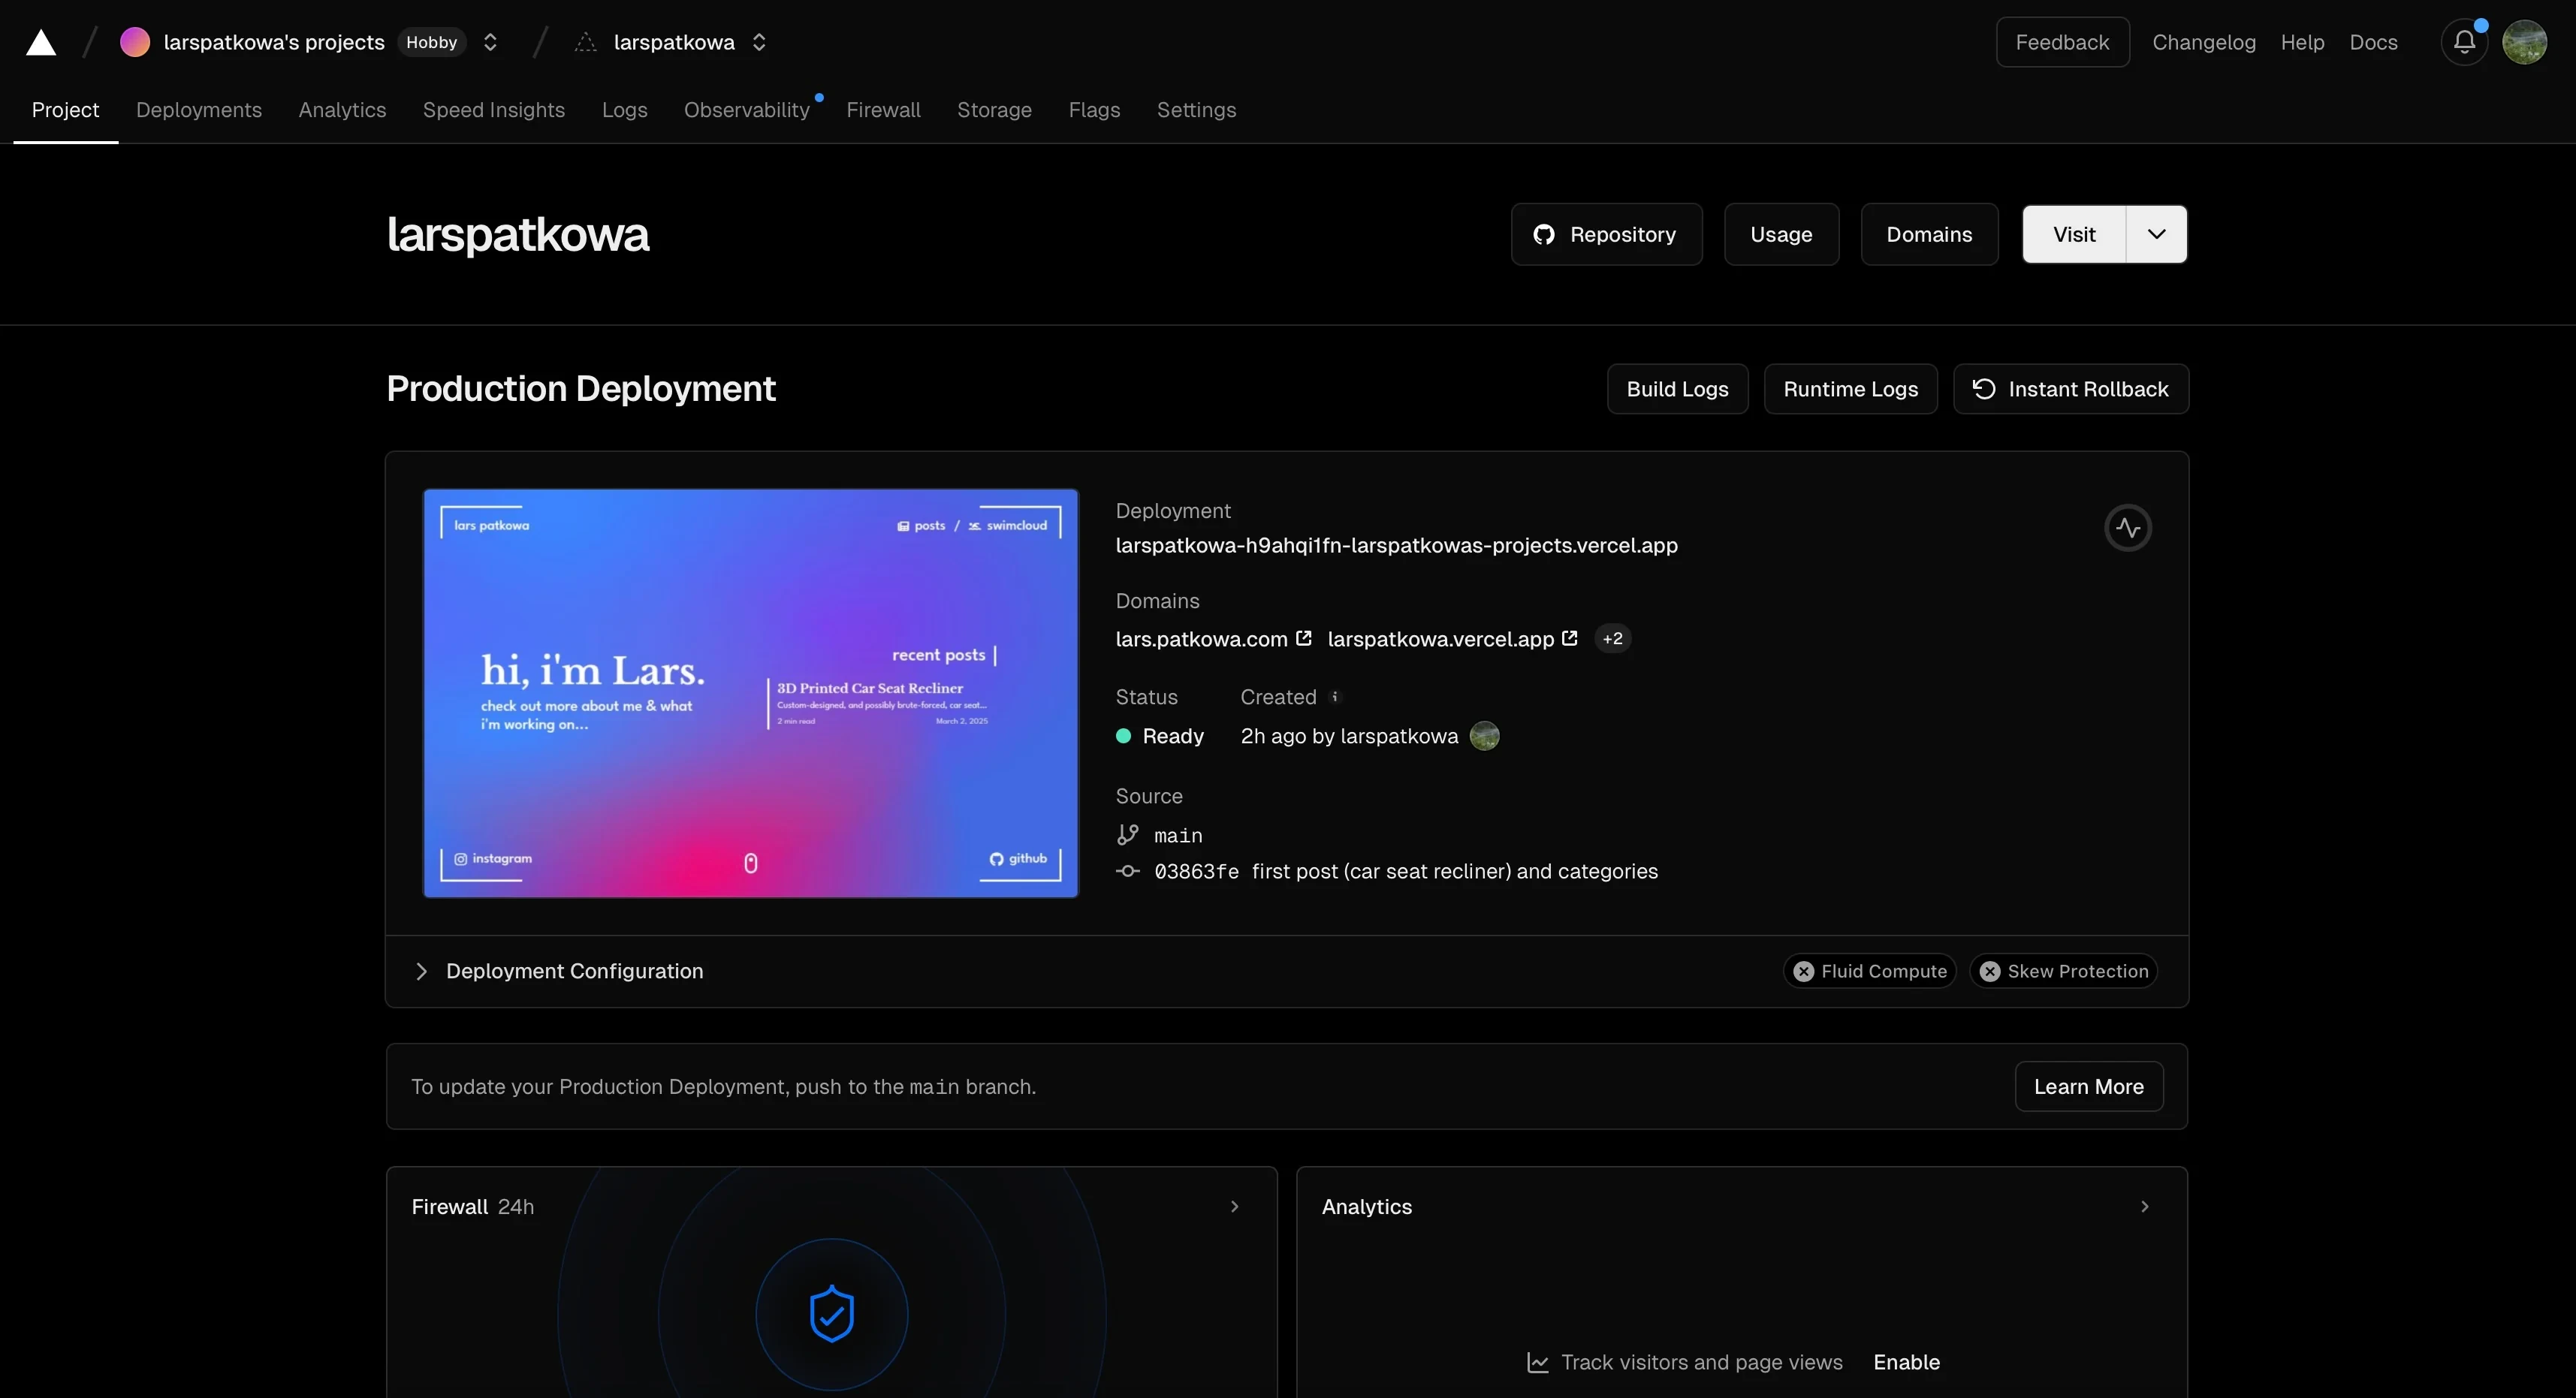Open the team switcher chevrons after Hobby
2576x1398 pixels.
pyautogui.click(x=490, y=42)
